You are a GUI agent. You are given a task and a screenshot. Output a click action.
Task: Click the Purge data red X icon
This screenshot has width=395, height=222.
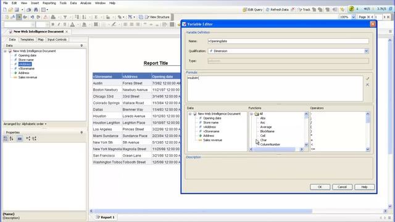pos(293,10)
